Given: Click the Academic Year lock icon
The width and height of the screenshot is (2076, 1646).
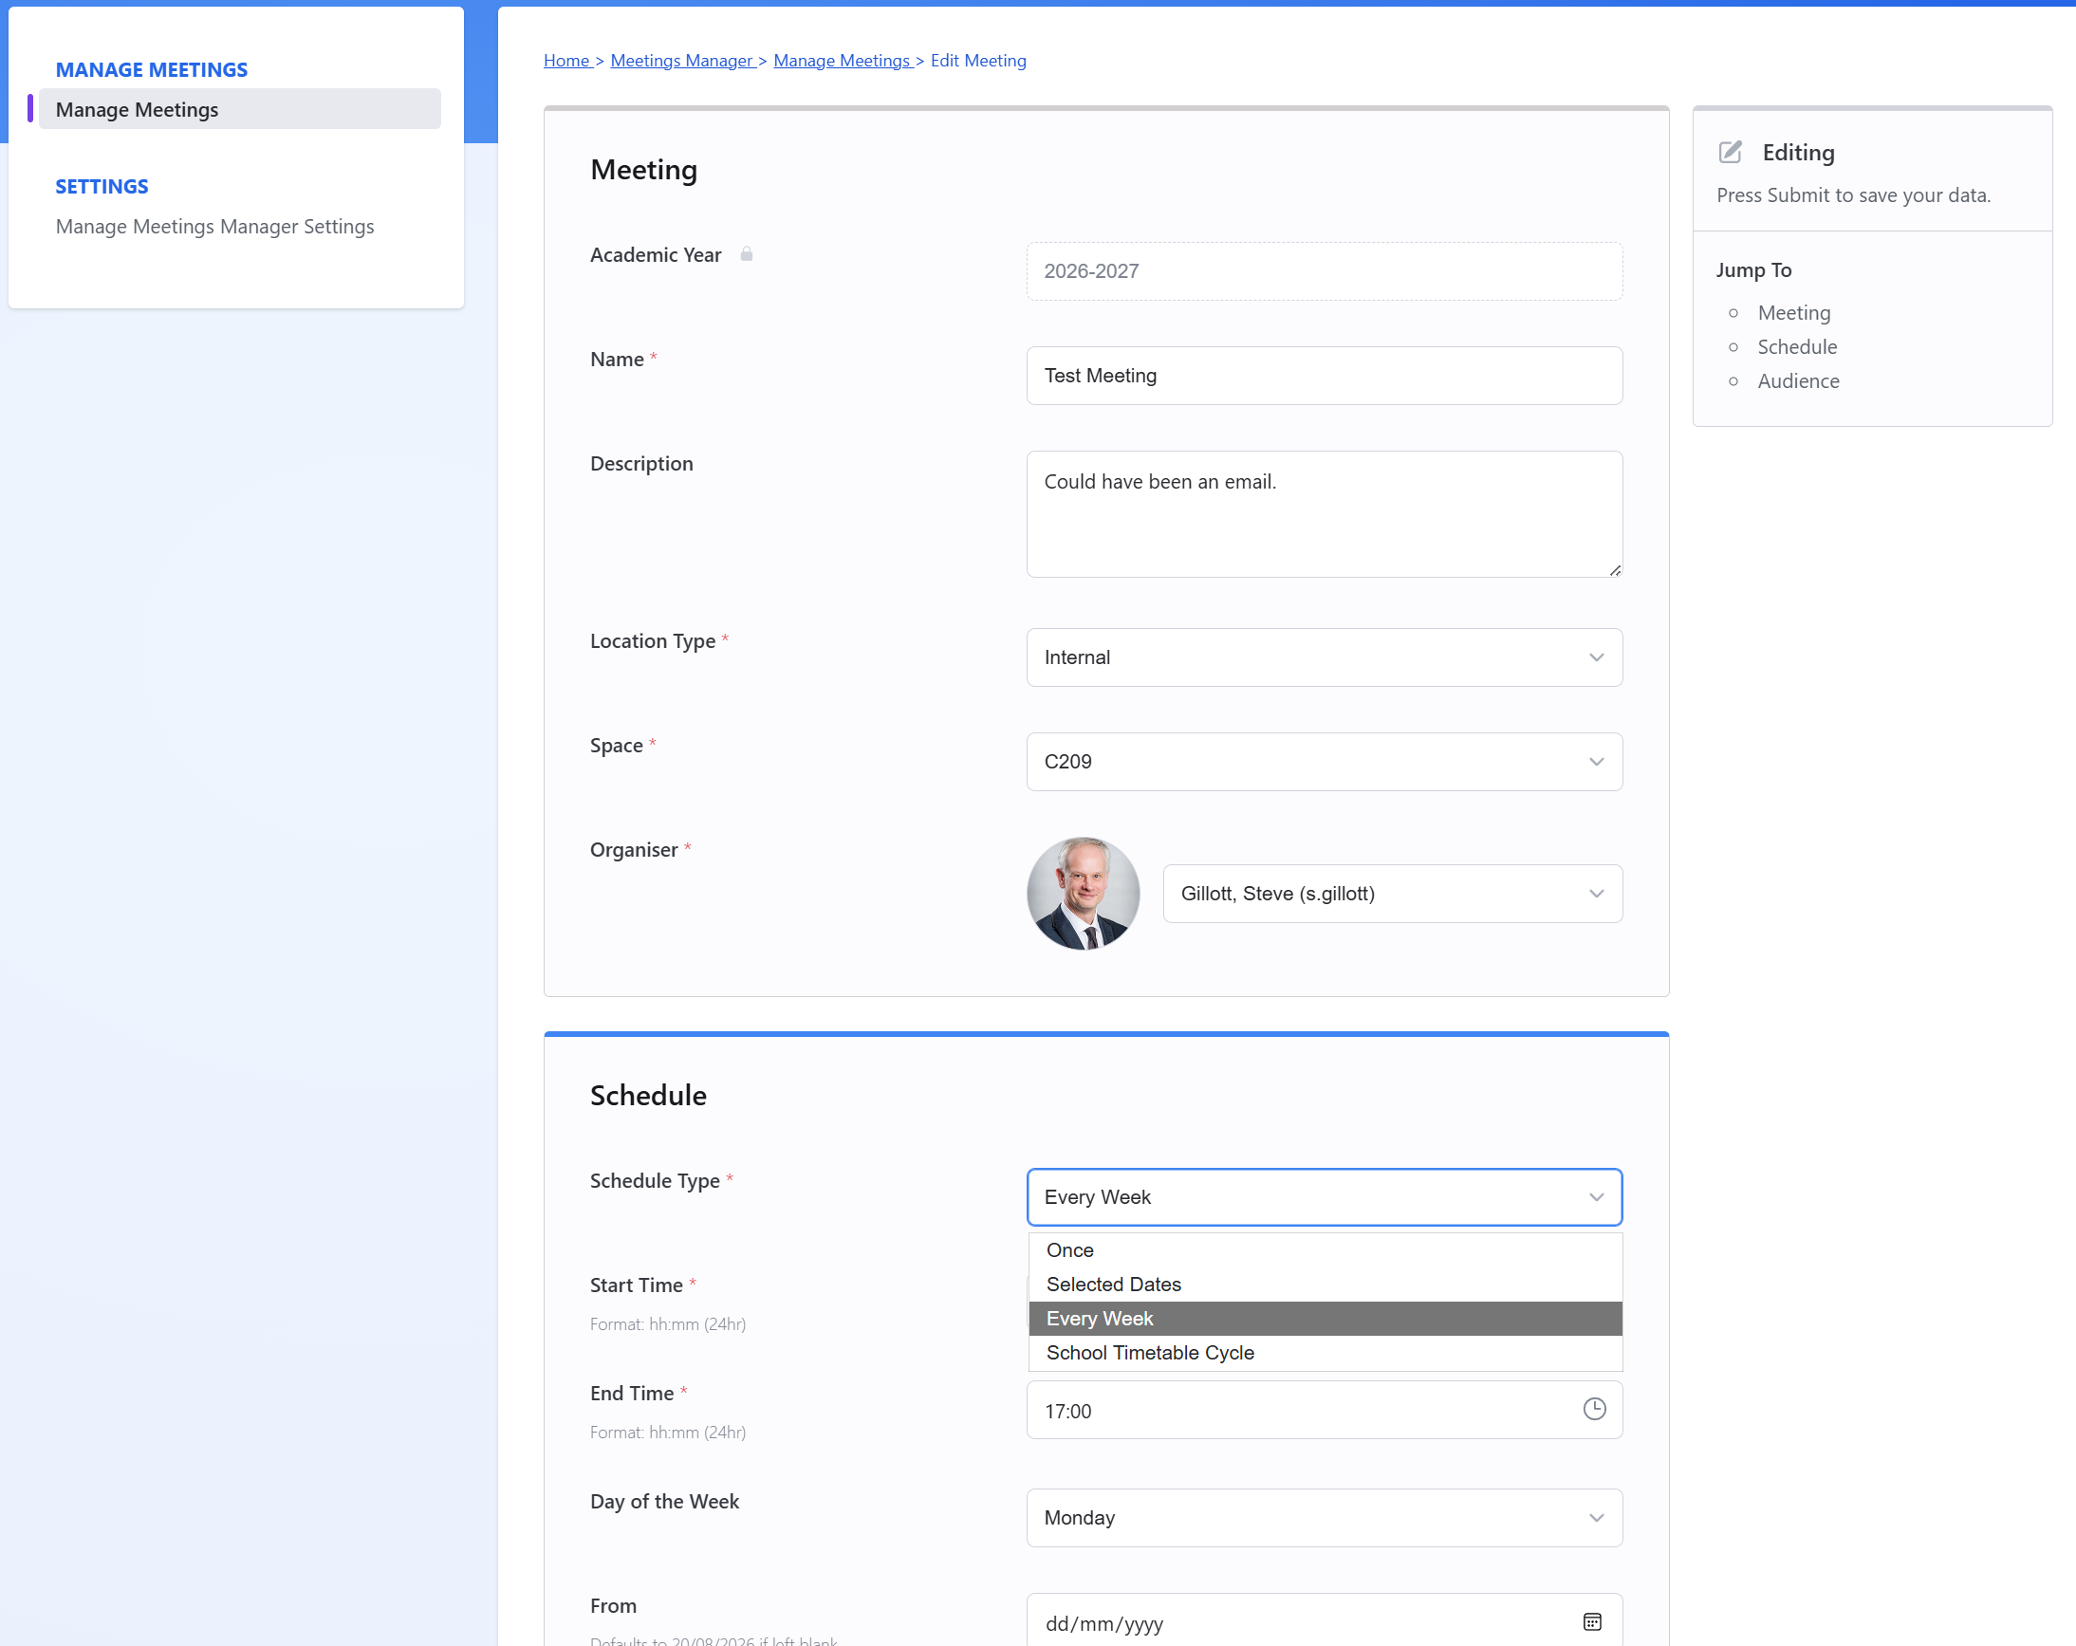Looking at the screenshot, I should (x=747, y=254).
